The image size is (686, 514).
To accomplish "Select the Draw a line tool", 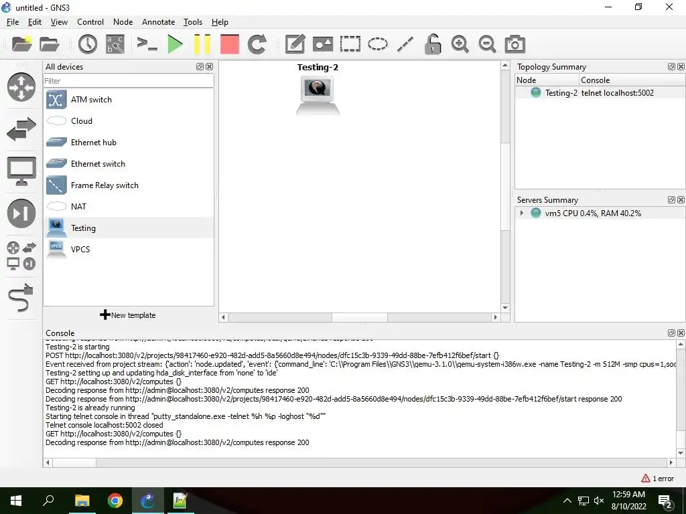I will (405, 44).
